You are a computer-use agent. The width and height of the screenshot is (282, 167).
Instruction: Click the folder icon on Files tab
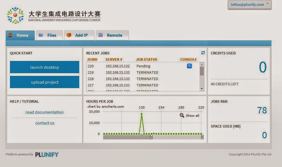[x=41, y=35]
